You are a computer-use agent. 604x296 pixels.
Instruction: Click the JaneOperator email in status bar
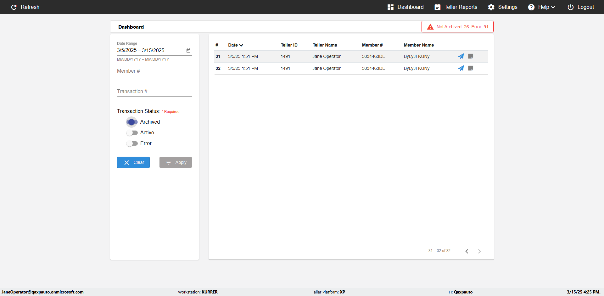(42, 292)
